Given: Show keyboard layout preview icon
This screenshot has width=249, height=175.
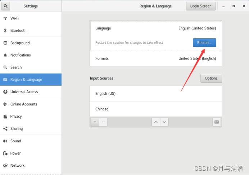Looking at the screenshot, I should pos(217,122).
